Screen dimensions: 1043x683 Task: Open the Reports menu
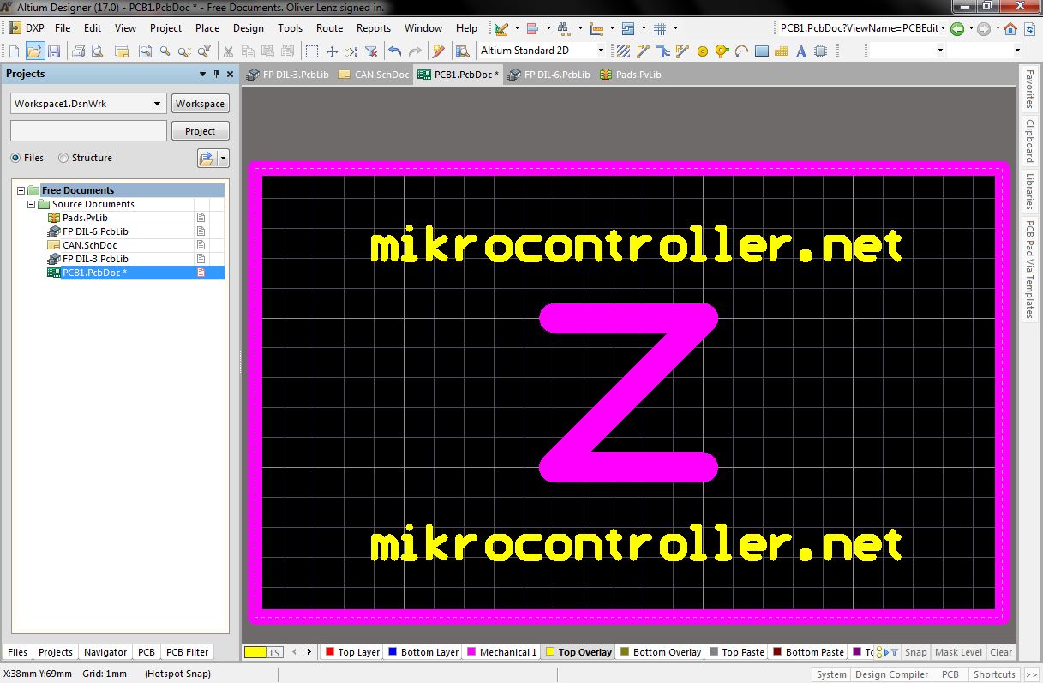click(x=374, y=28)
